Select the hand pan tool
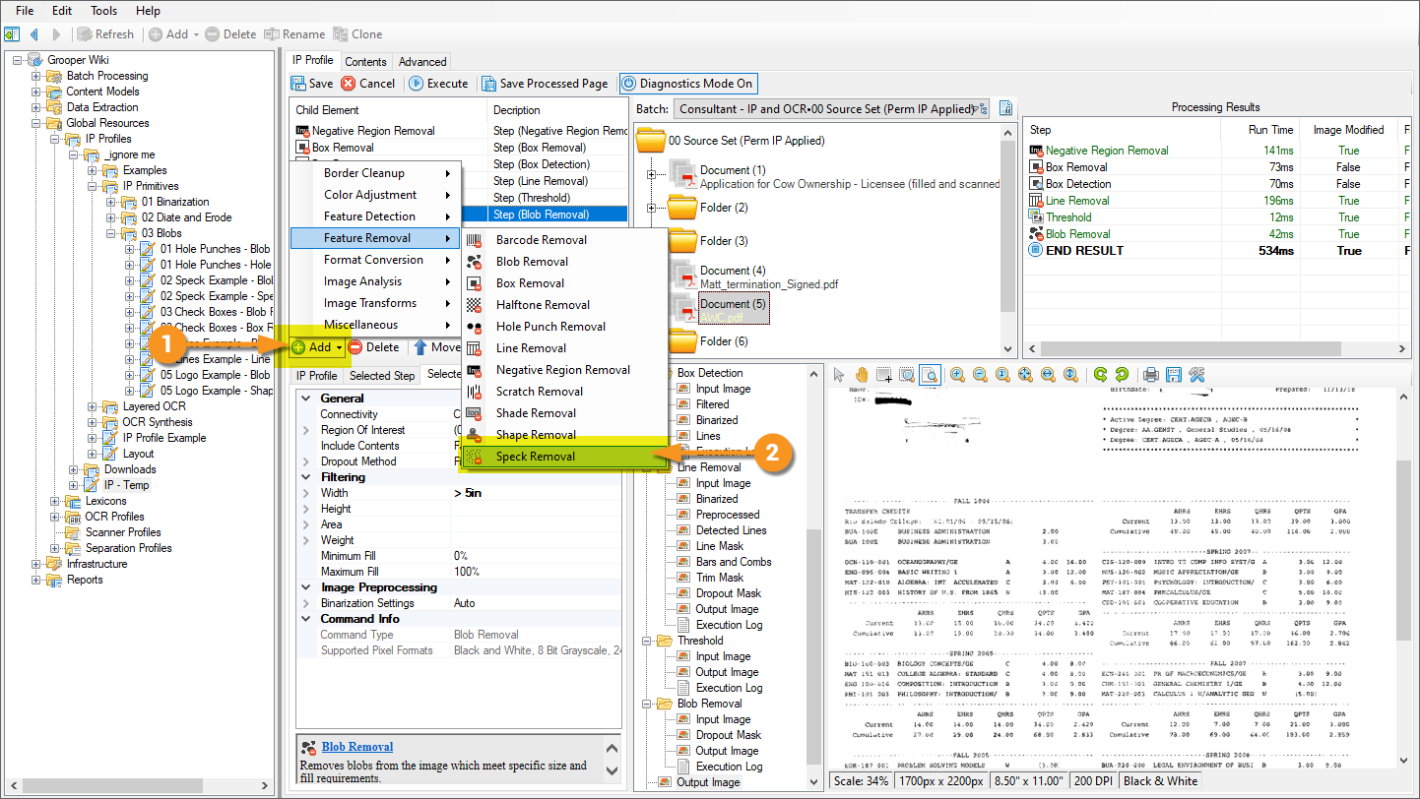1420x799 pixels. click(862, 375)
